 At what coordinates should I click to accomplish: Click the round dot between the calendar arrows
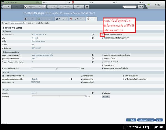(x=140, y=2)
